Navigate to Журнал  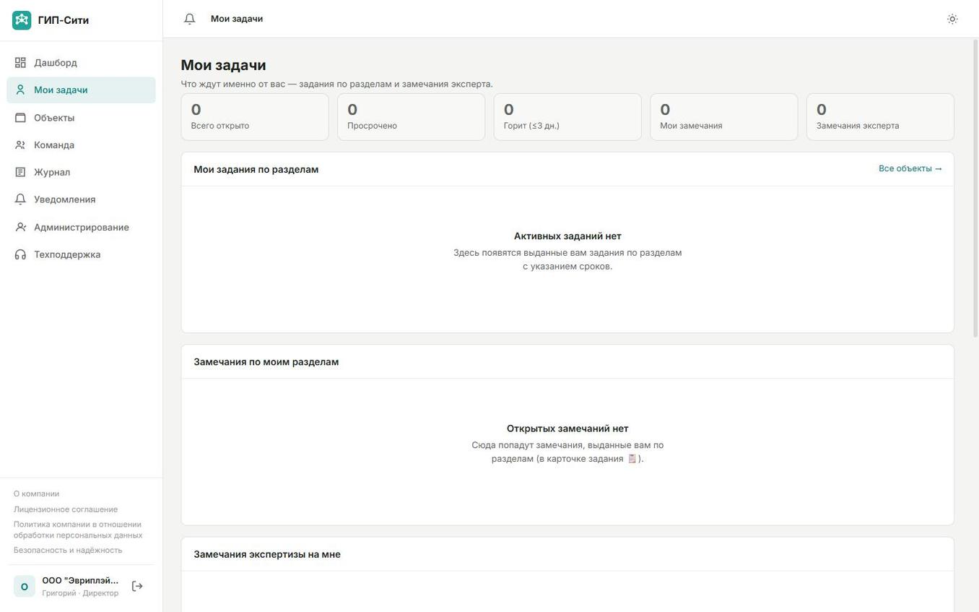[x=81, y=173]
